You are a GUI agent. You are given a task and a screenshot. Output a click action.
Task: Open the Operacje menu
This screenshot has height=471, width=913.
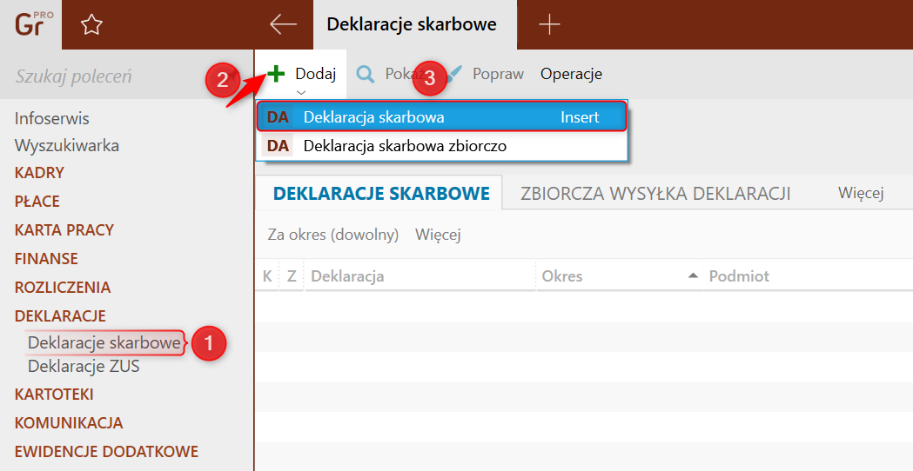tap(571, 74)
